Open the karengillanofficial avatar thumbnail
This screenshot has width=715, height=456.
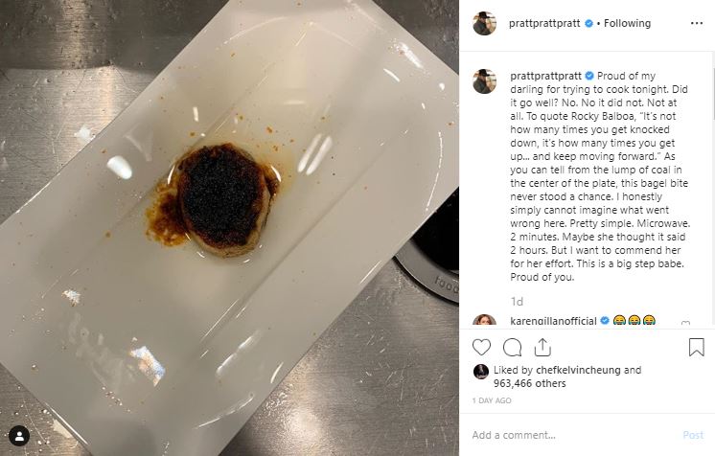coord(484,320)
